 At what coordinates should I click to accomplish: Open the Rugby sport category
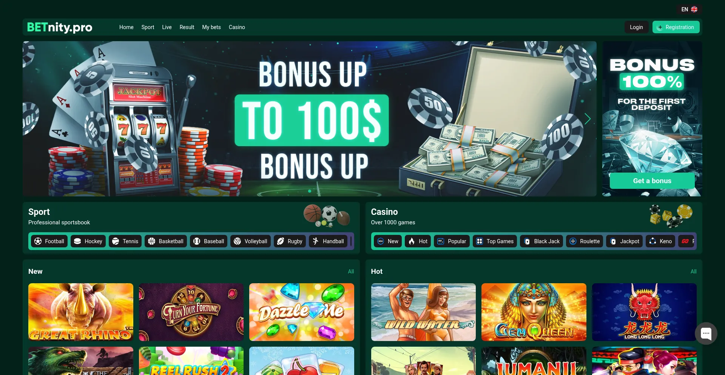click(x=290, y=241)
